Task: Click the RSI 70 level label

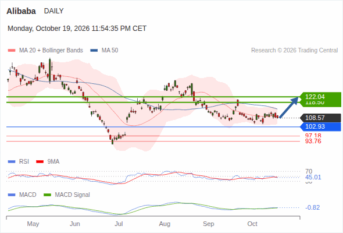Action: pyautogui.click(x=309, y=171)
